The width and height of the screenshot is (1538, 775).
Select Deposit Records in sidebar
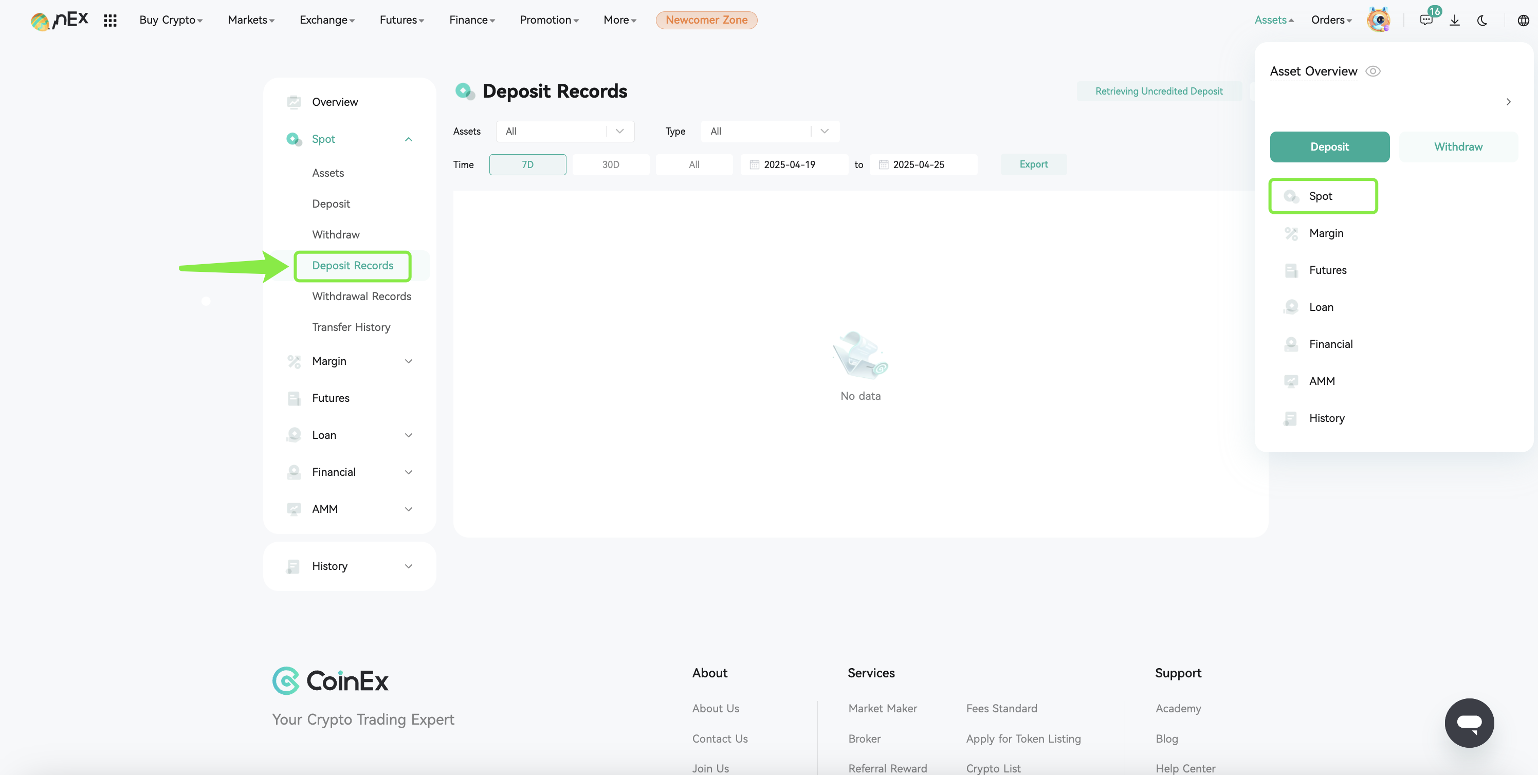[x=352, y=266]
